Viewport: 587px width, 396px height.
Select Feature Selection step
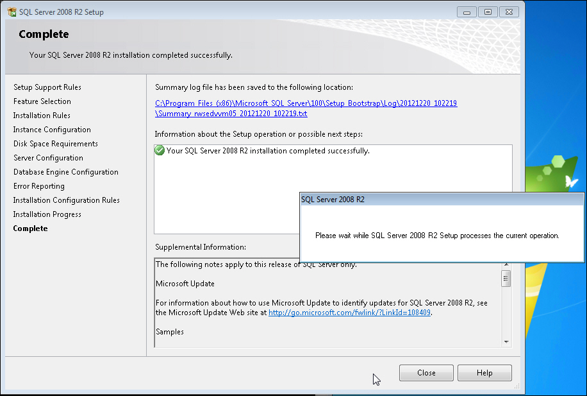[x=42, y=101]
